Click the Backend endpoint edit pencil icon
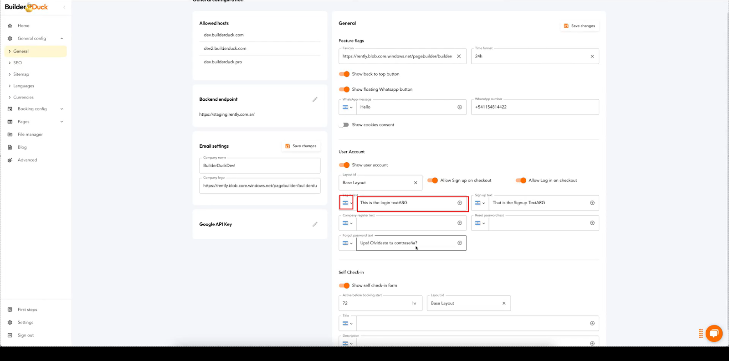This screenshot has height=361, width=729. pyautogui.click(x=315, y=99)
